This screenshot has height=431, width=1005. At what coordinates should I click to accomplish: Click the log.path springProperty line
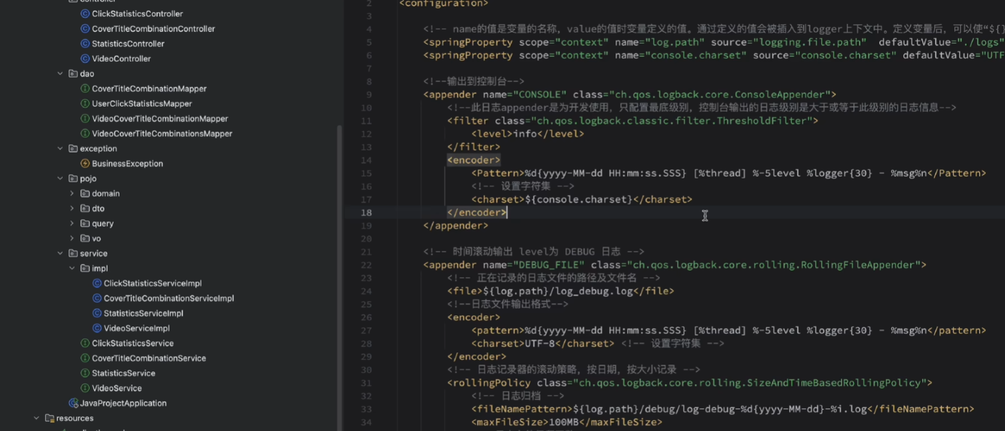click(714, 42)
